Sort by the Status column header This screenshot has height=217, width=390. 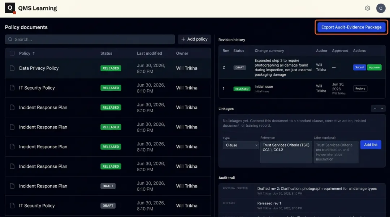click(x=106, y=53)
